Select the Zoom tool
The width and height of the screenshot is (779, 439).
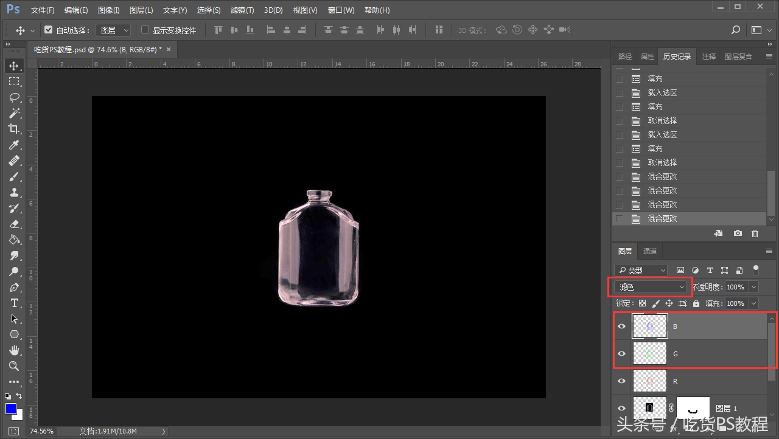tap(14, 366)
